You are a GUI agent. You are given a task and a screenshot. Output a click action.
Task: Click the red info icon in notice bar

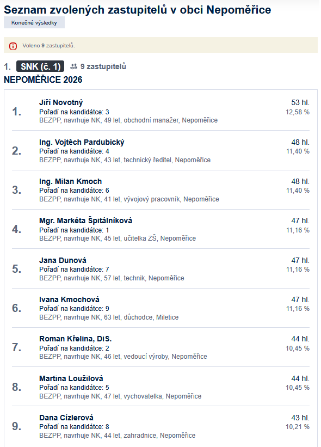13,46
